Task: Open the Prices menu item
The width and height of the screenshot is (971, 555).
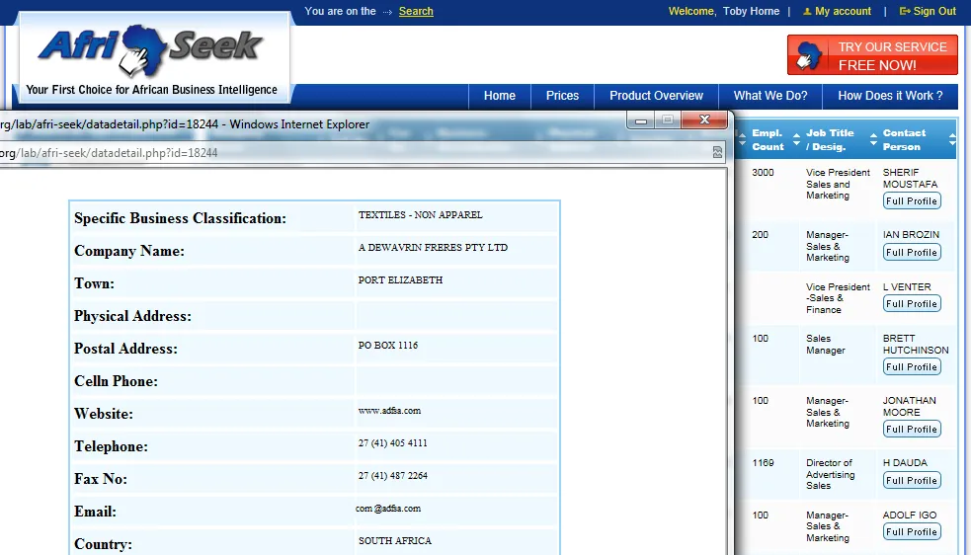Action: point(562,96)
